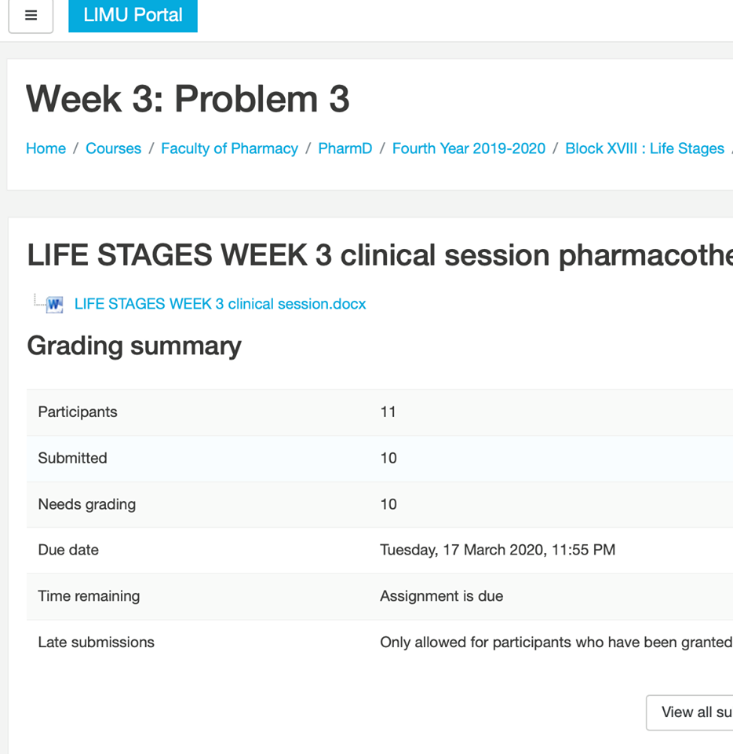Click View all submissions button
Viewport: 733px width, 754px height.
[690, 712]
